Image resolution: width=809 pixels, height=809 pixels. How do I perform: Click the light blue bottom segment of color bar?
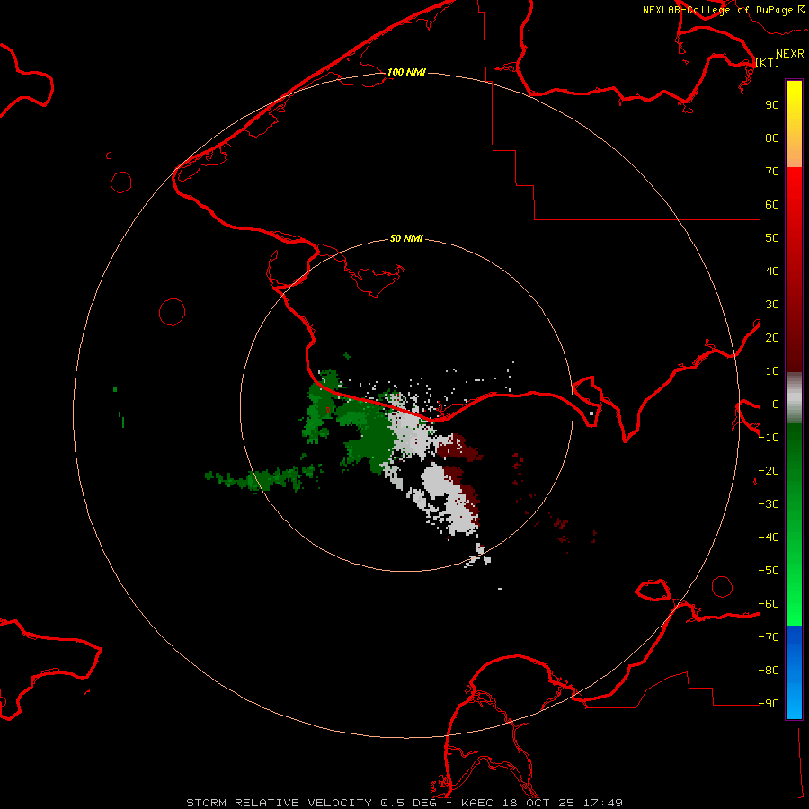[x=794, y=672]
